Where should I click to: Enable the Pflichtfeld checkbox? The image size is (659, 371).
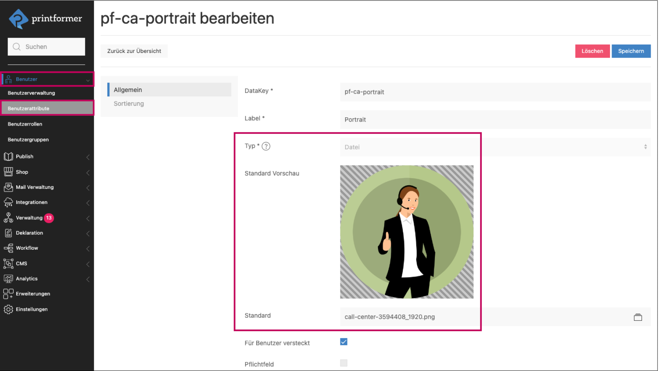344,363
